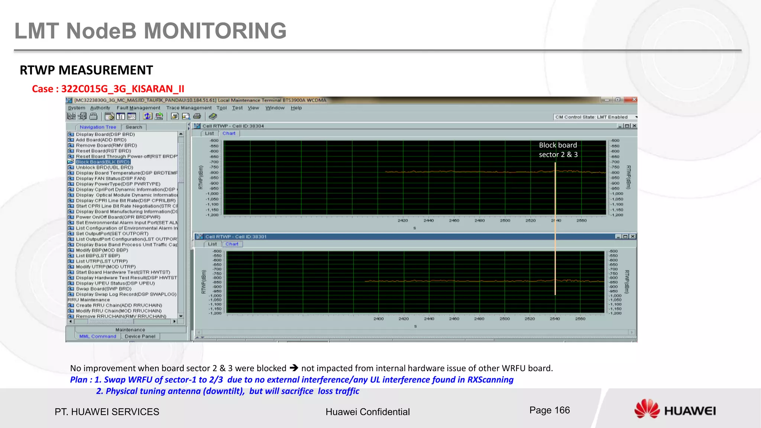761x428 pixels.
Task: Click the logout door toolbar icon
Action: pos(82,116)
